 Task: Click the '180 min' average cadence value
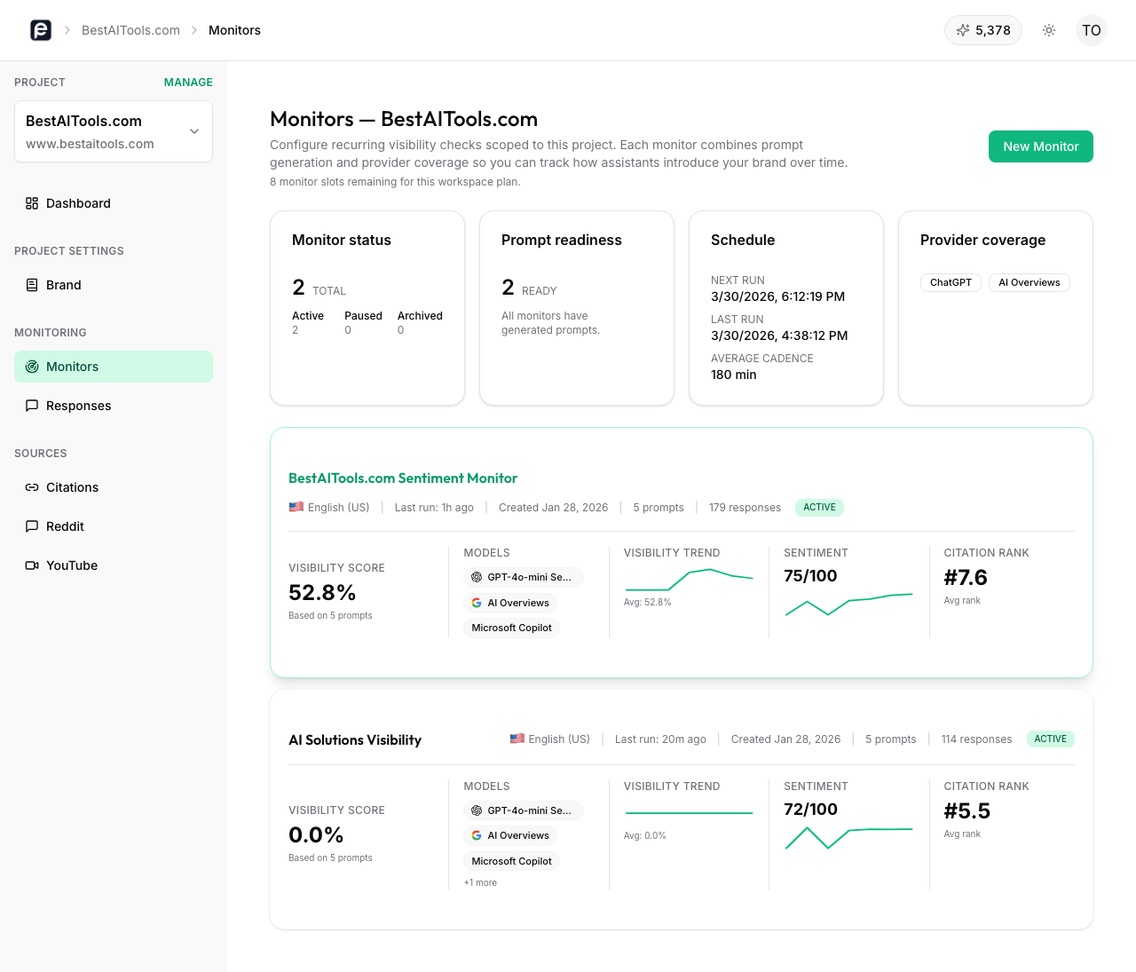(x=734, y=375)
